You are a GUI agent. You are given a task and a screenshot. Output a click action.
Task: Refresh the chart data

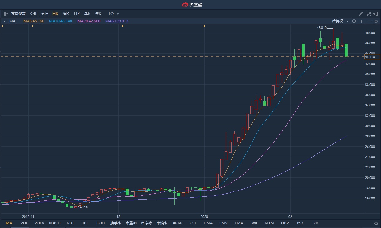coord(354,21)
